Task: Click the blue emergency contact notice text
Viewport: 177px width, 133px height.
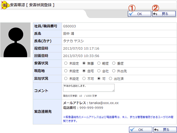Action: (x=118, y=119)
